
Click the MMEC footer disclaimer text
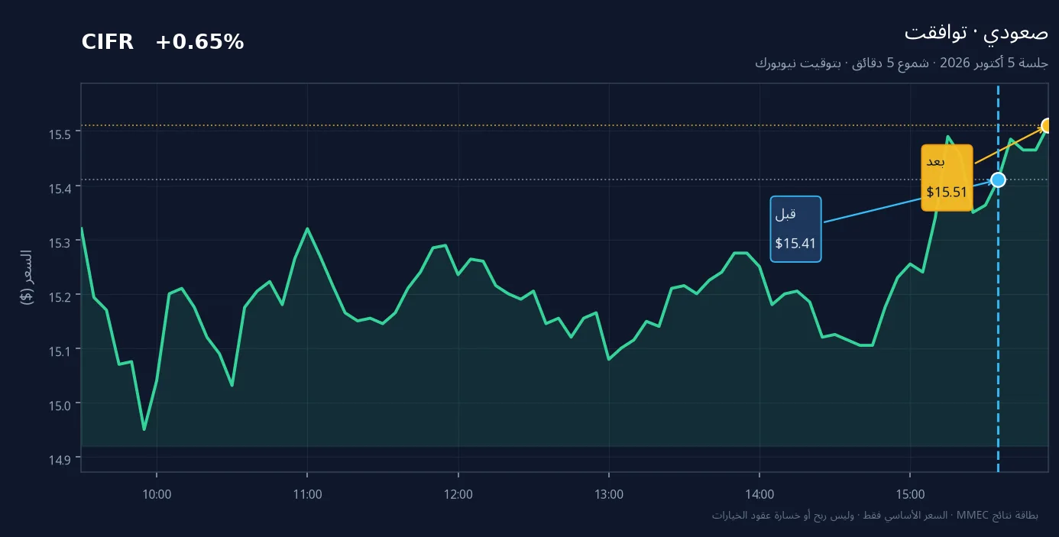[x=875, y=515]
